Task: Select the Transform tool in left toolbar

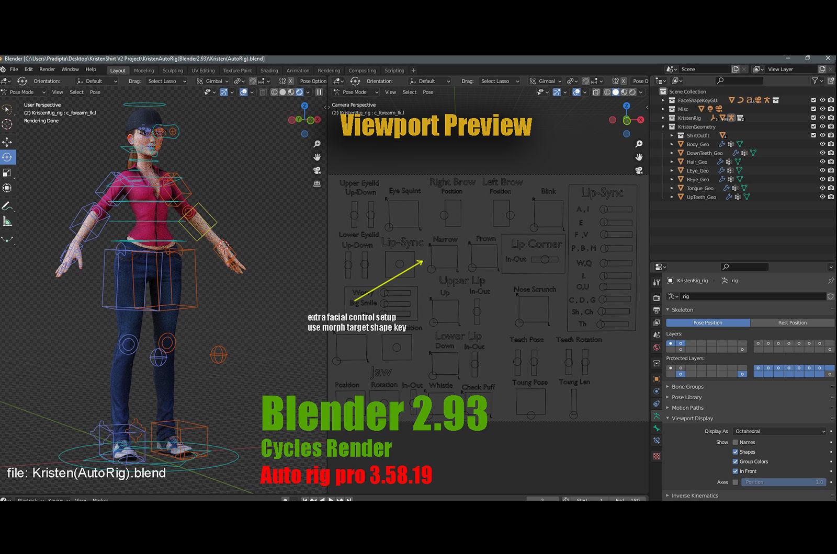Action: click(x=7, y=188)
